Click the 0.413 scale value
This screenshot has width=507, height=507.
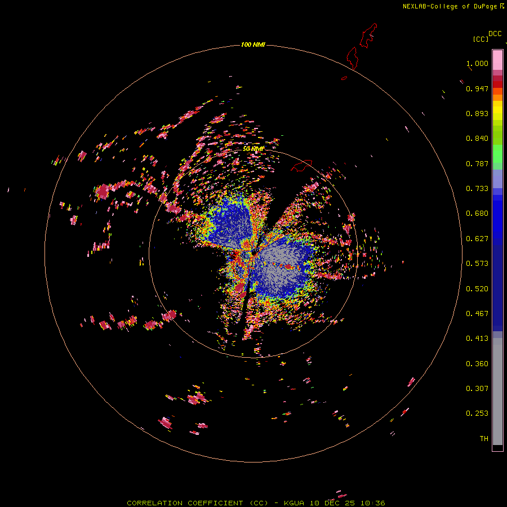(477, 339)
